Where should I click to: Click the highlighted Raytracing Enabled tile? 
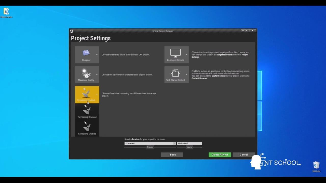(87, 95)
